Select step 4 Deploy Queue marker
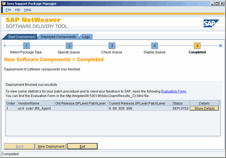Viewport: 226px width, 158px height. click(154, 46)
